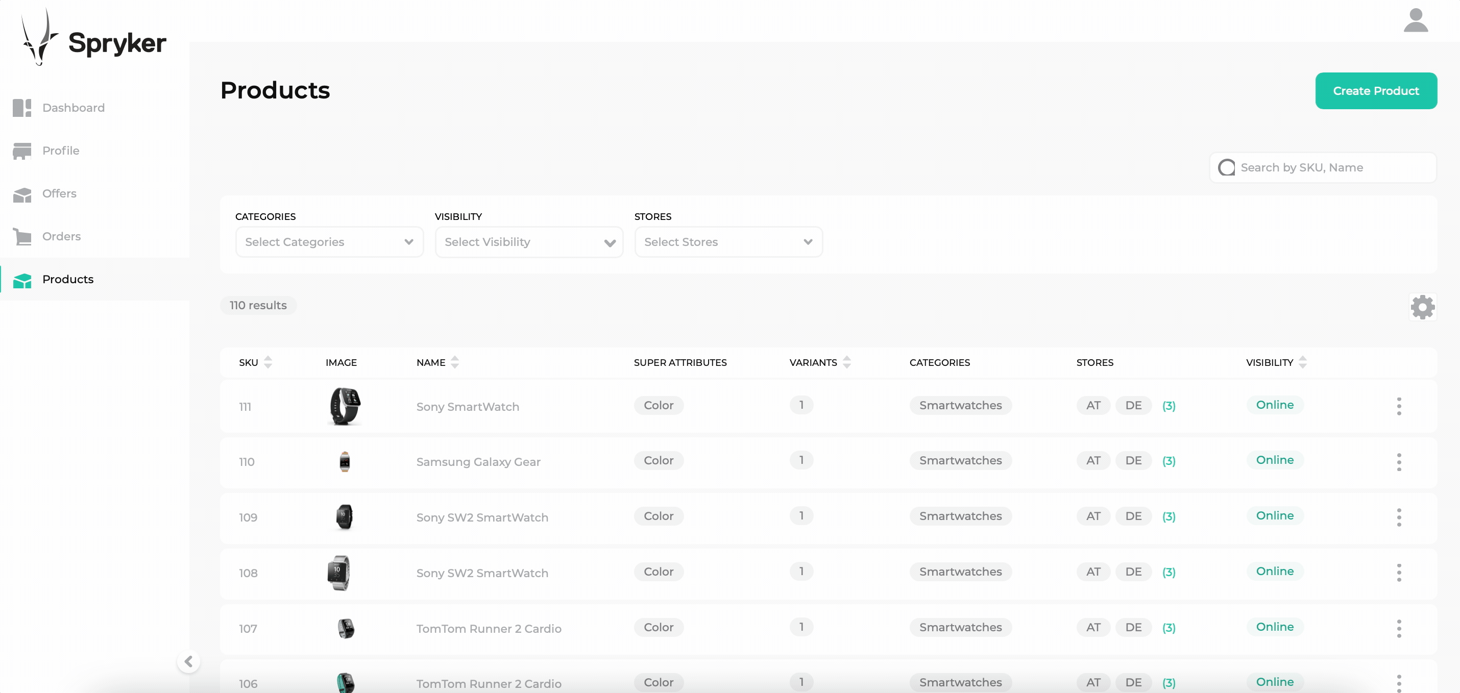This screenshot has width=1460, height=693.
Task: Open actions menu for Samsung Galaxy Gear
Action: tap(1398, 461)
